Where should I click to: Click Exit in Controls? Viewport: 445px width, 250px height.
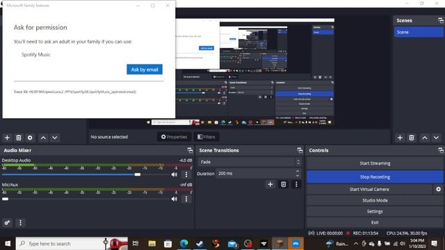pos(375,222)
